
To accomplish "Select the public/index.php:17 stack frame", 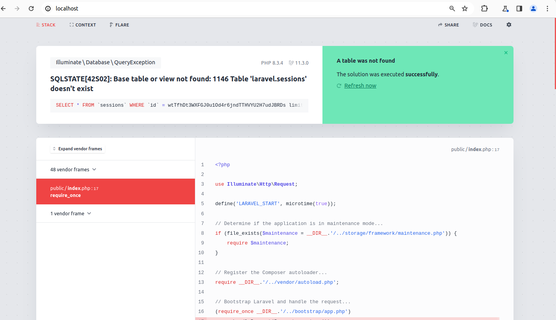I will [x=115, y=192].
